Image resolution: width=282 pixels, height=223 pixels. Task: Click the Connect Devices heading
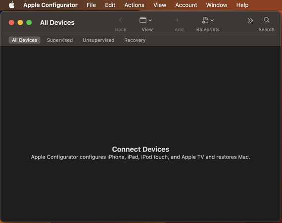pyautogui.click(x=141, y=149)
